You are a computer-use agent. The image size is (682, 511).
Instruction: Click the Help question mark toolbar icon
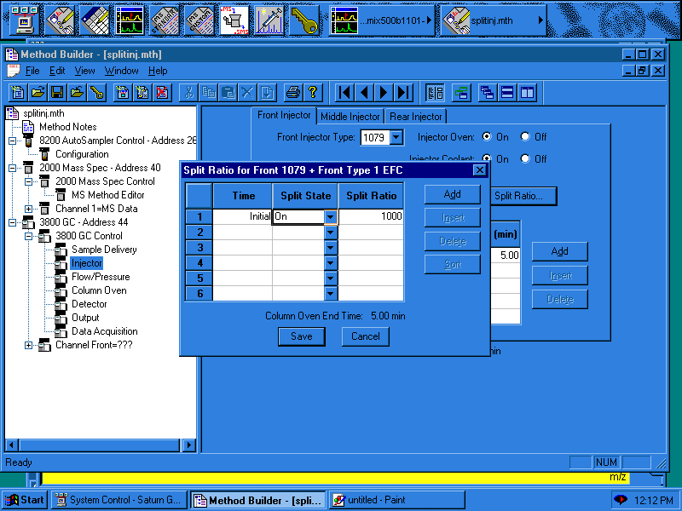click(313, 93)
